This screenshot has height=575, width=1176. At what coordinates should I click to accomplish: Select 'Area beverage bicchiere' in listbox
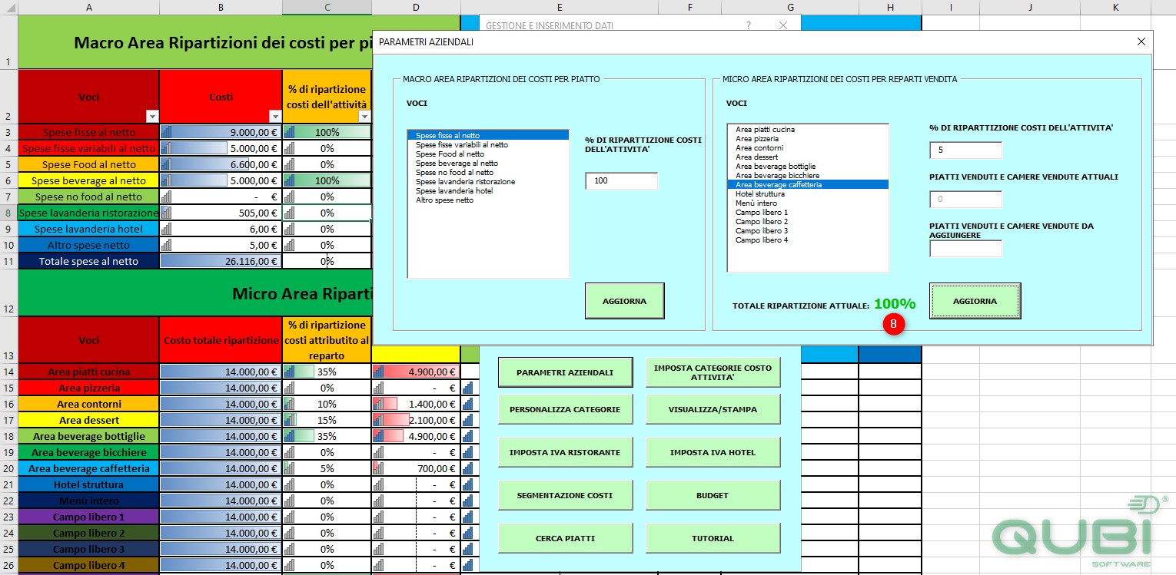tap(808, 175)
